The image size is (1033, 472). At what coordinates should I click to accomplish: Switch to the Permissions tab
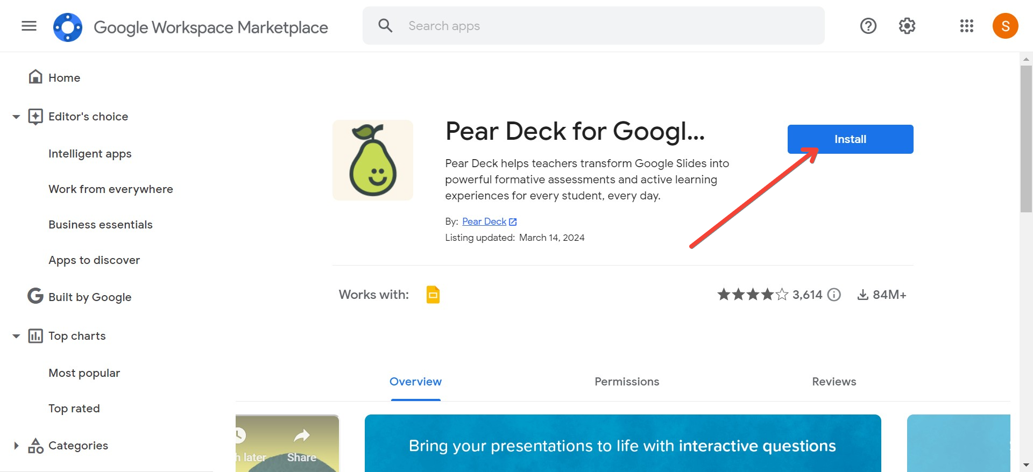[627, 382]
